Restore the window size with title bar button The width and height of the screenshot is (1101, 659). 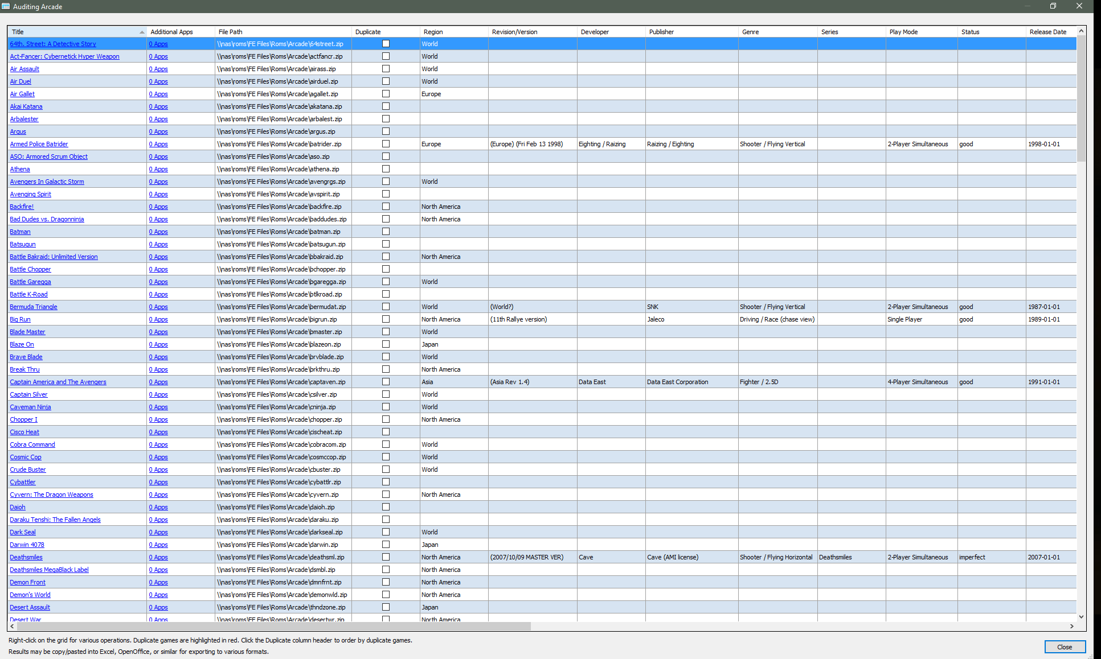1053,6
